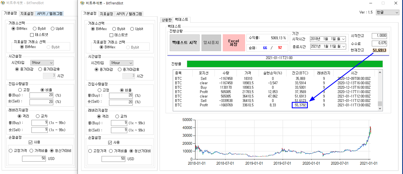Open 1Hour time type dropdown in front window

pyautogui.click(x=121, y=63)
